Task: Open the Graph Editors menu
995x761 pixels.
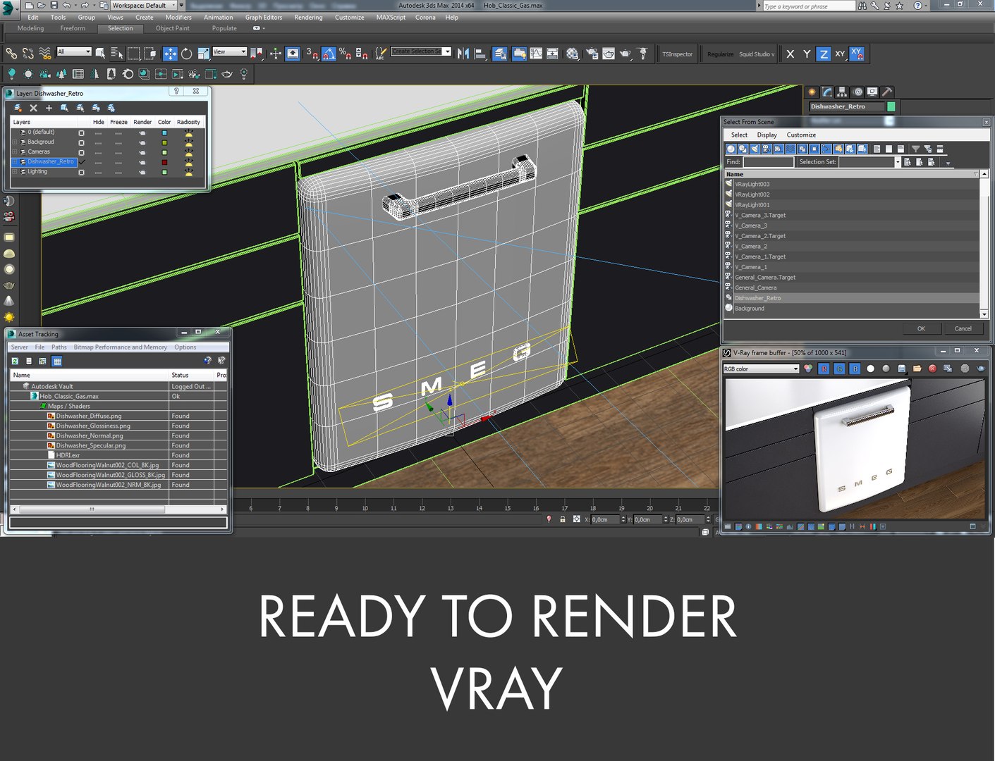Action: [264, 18]
